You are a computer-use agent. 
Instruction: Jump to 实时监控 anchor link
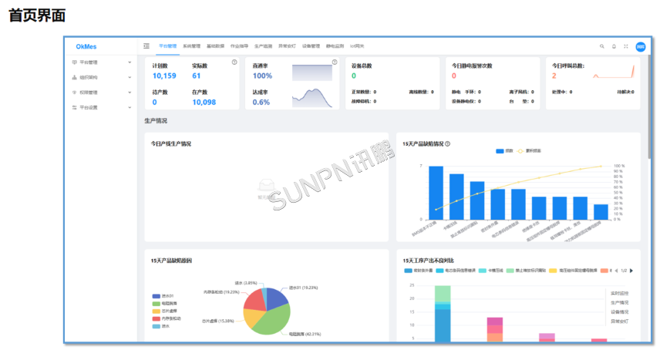tap(620, 293)
